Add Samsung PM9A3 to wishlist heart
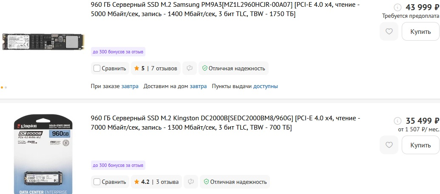 [x=389, y=31]
